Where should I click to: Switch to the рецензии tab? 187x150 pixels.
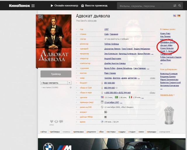click(91, 132)
